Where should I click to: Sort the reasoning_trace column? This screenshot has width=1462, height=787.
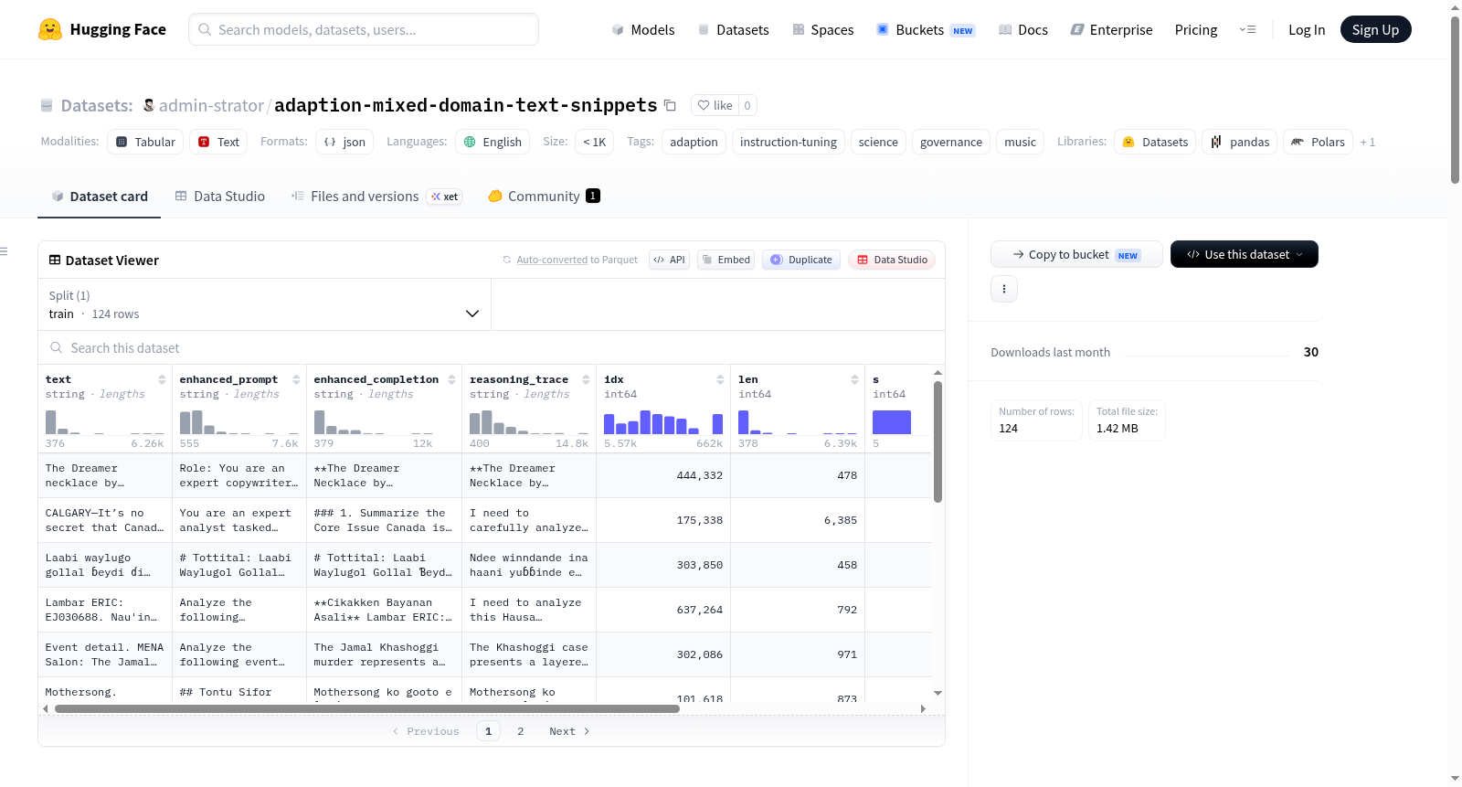pyautogui.click(x=586, y=379)
